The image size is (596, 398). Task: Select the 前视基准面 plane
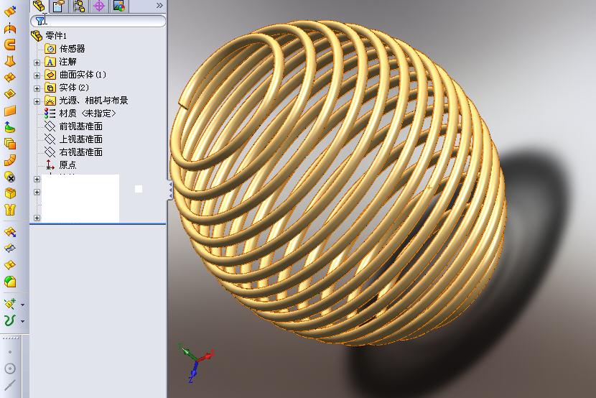[73, 126]
